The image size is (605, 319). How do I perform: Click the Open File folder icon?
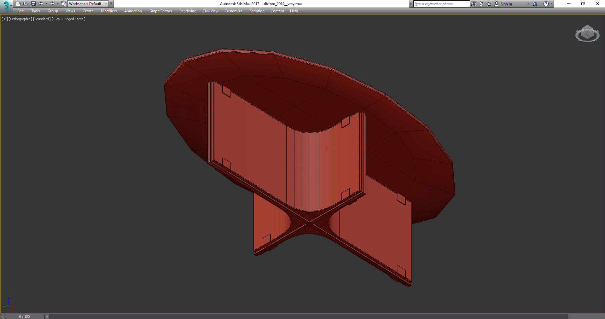point(26,4)
